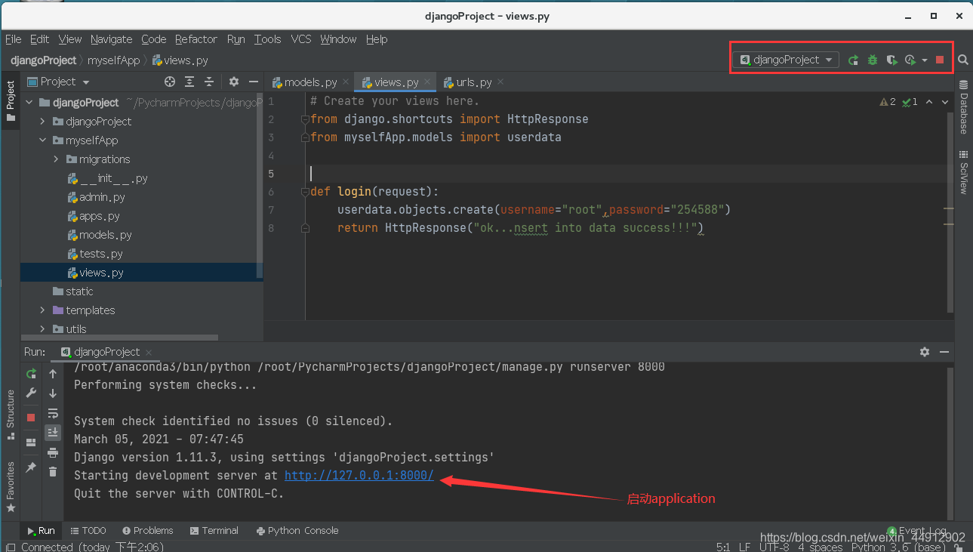Toggle tool window bars icon bottom-left
Image resolution: width=973 pixels, height=552 pixels.
(x=11, y=547)
